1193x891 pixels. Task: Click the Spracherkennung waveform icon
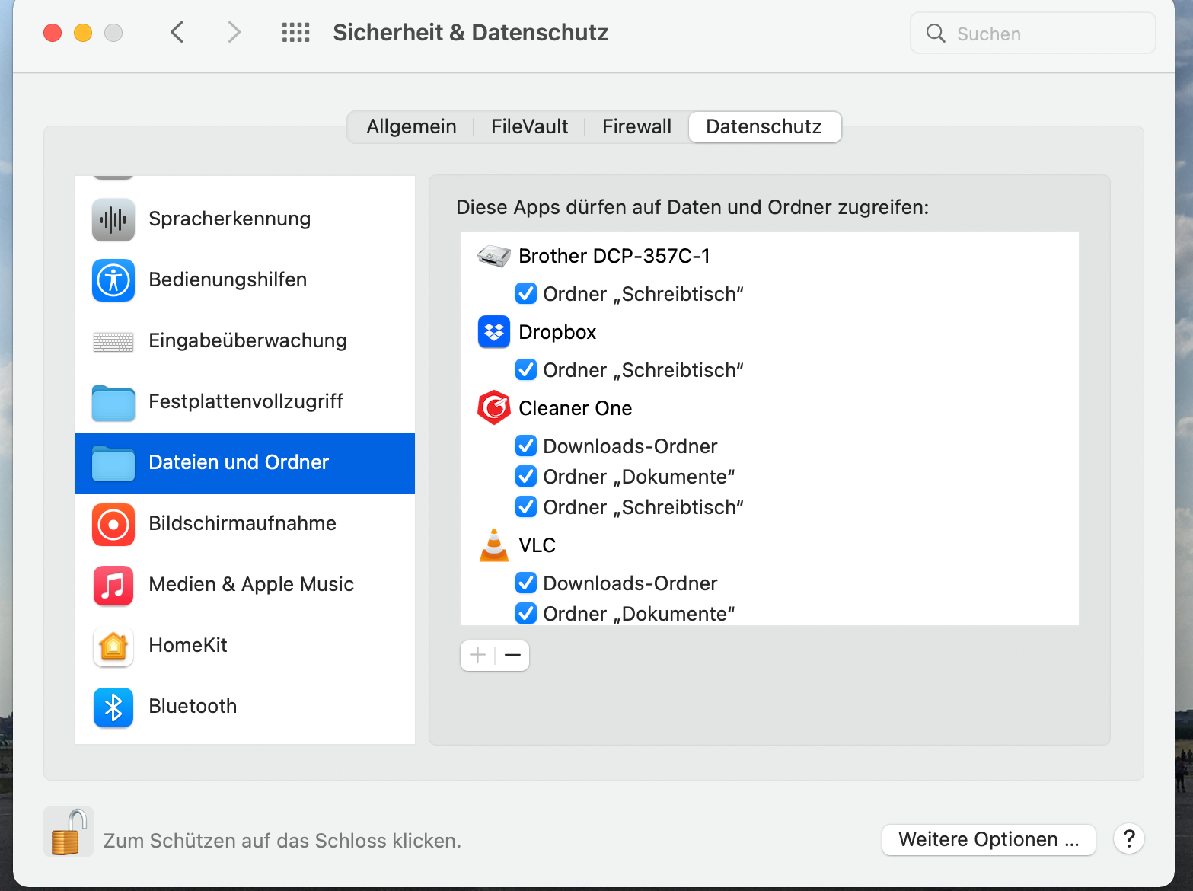[113, 219]
